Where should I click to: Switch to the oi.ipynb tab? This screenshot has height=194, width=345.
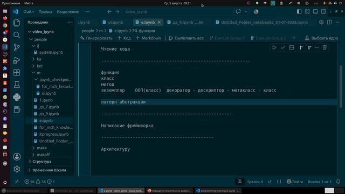tap(115, 22)
